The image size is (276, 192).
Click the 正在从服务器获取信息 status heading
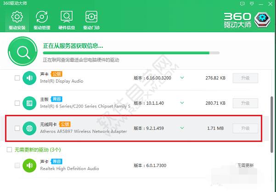(73, 46)
